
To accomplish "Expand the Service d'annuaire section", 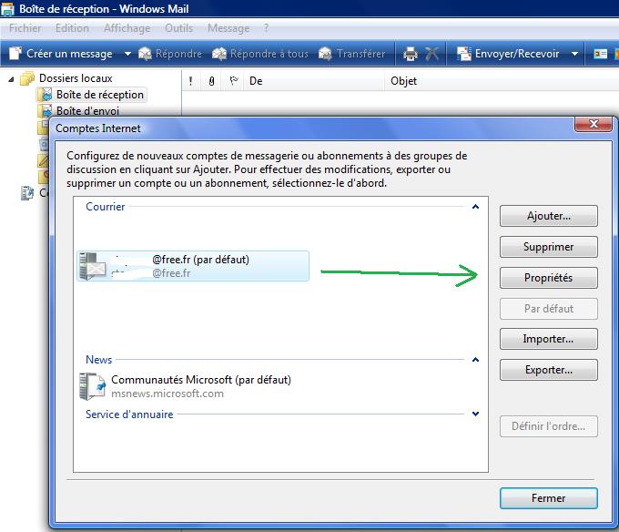I will coord(475,414).
